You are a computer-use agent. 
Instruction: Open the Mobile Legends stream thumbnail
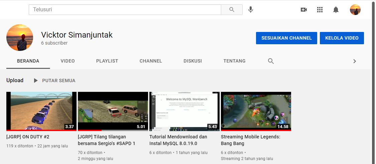[x=256, y=111]
